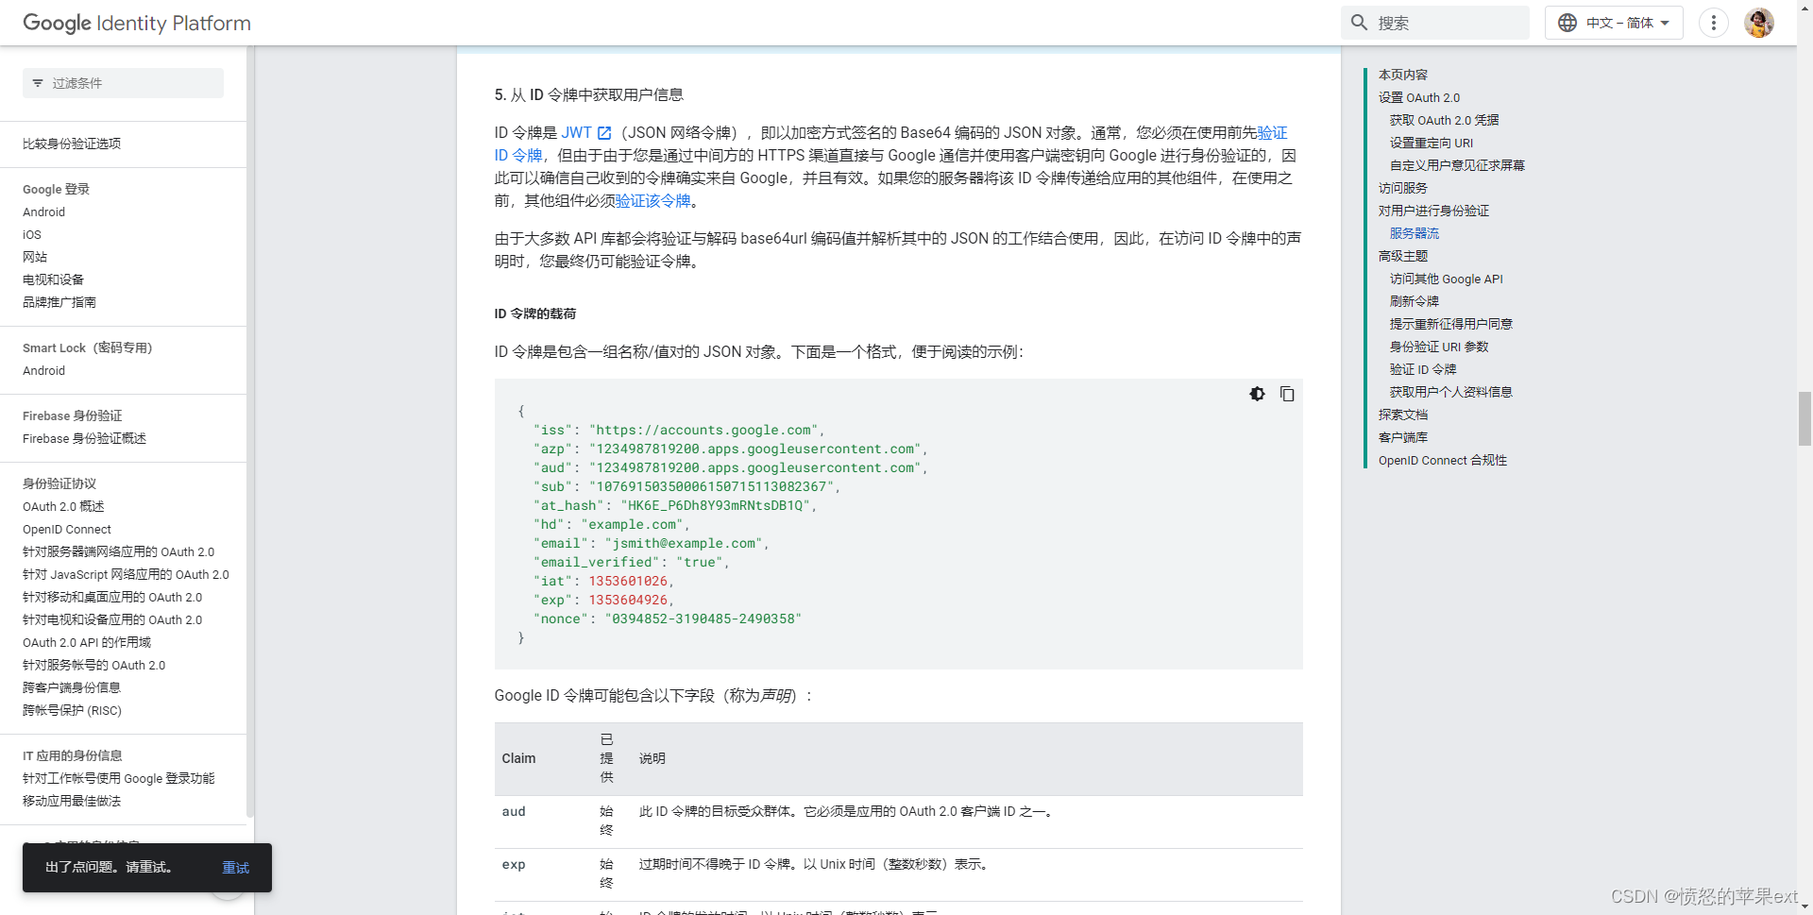
Task: Toggle dark theme for the code block
Action: [1257, 394]
